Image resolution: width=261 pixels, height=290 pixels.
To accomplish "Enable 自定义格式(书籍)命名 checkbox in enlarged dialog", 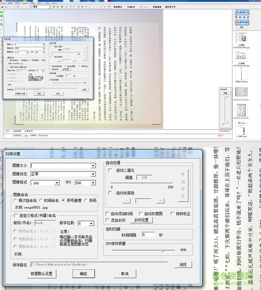I will (x=16, y=215).
